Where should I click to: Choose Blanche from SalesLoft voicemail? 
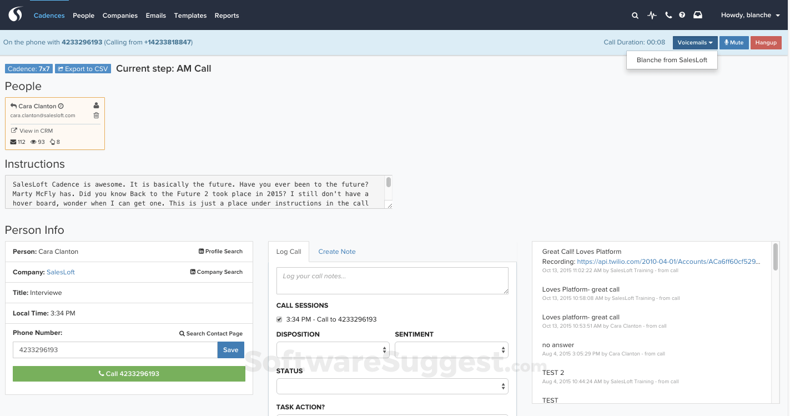[672, 60]
